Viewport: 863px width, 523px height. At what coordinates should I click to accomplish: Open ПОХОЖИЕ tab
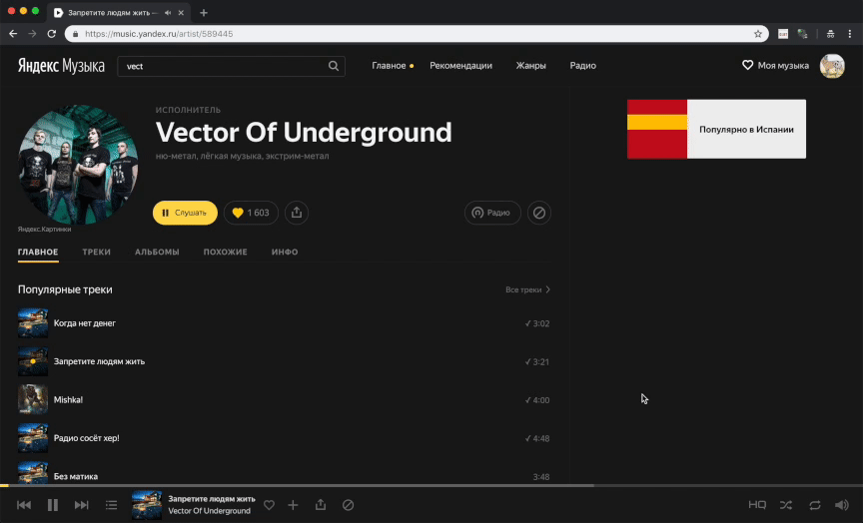tap(225, 252)
